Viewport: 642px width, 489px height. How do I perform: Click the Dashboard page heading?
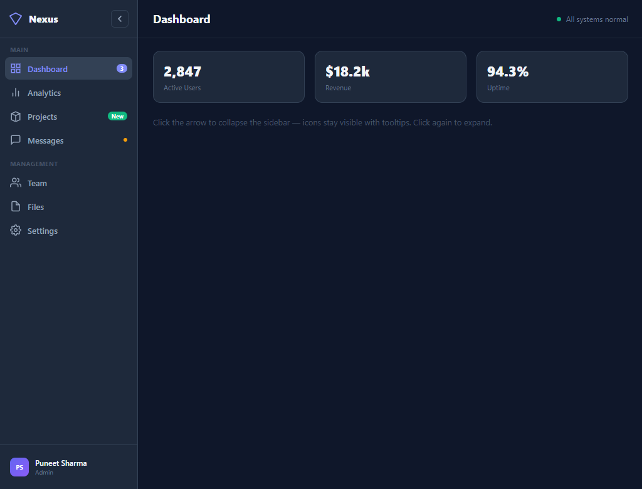182,19
